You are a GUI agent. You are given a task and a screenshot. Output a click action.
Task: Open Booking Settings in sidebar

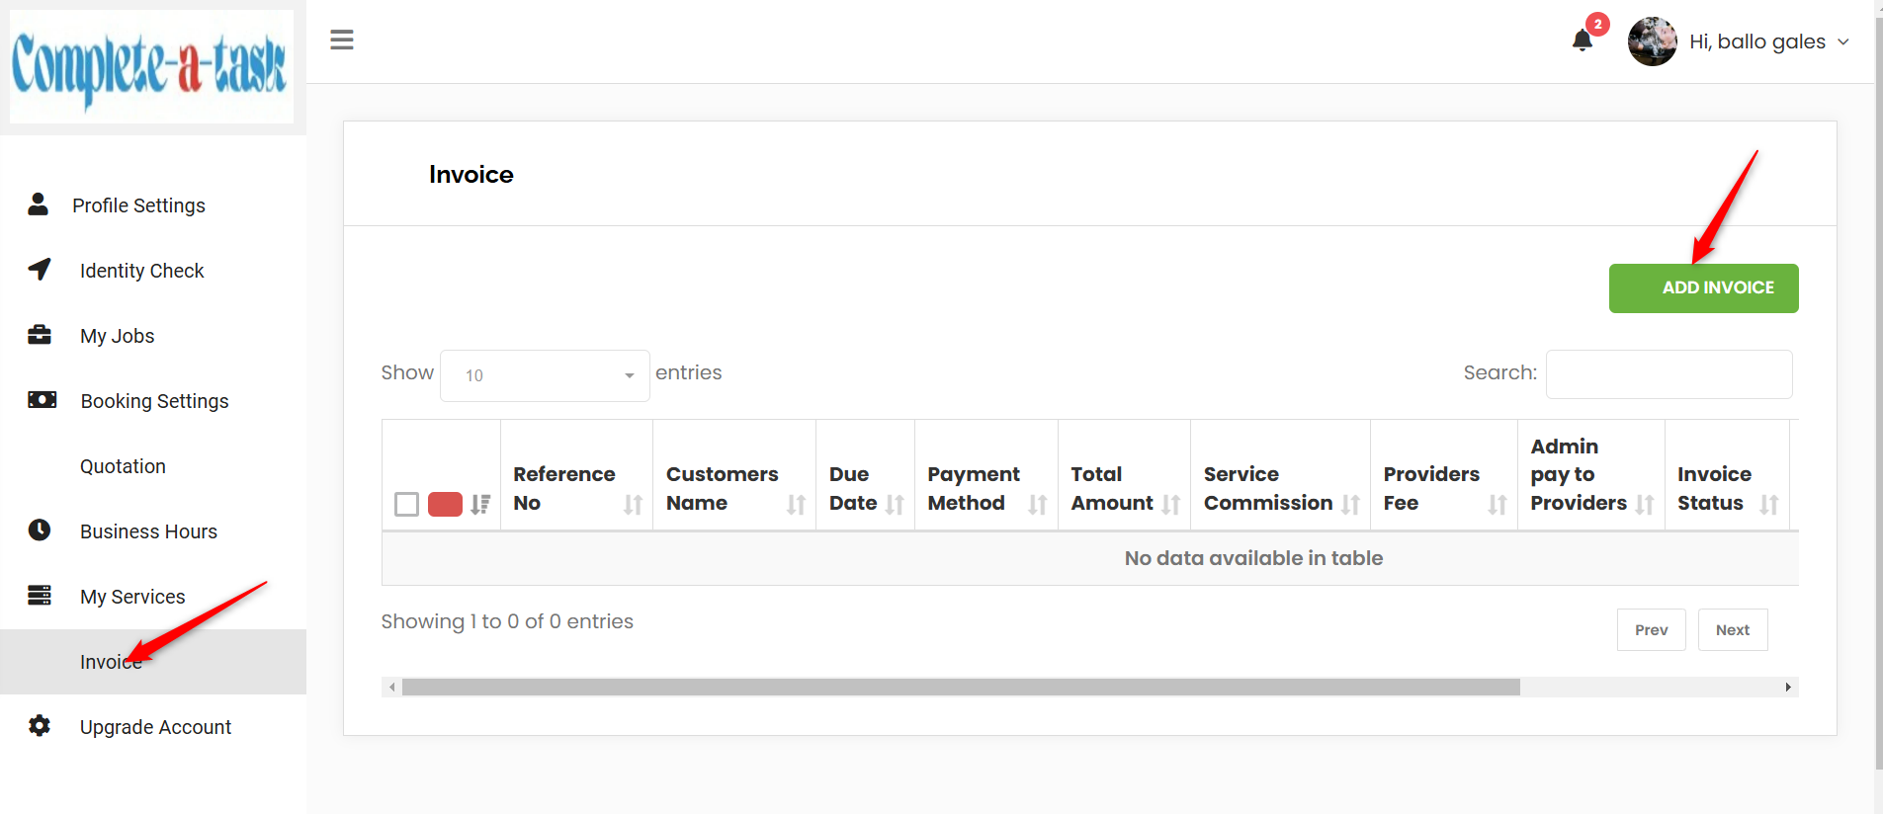click(153, 401)
